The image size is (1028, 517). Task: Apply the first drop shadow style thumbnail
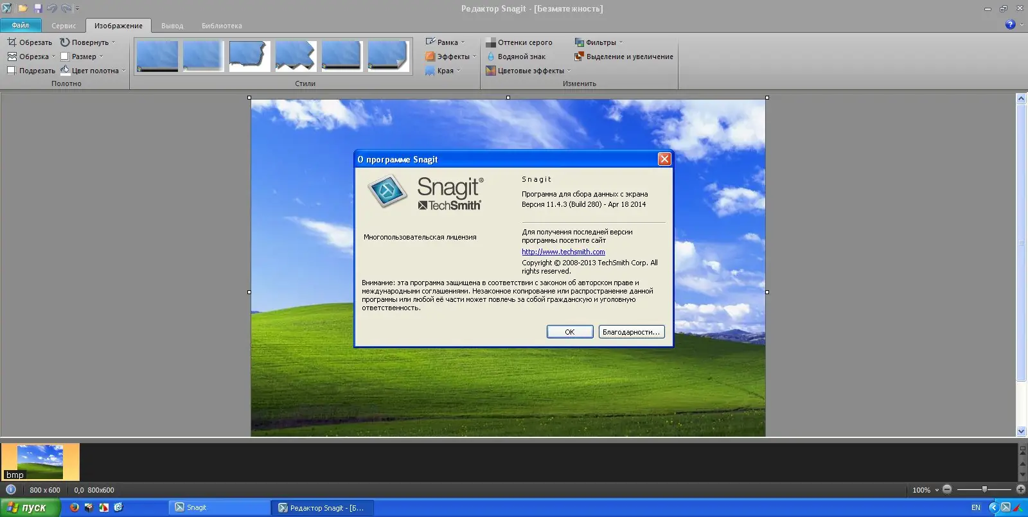(157, 56)
